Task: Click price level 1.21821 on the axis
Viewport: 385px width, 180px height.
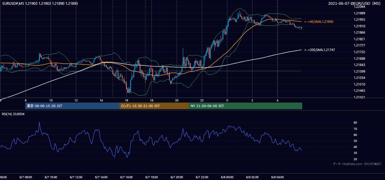Action: pos(360,39)
